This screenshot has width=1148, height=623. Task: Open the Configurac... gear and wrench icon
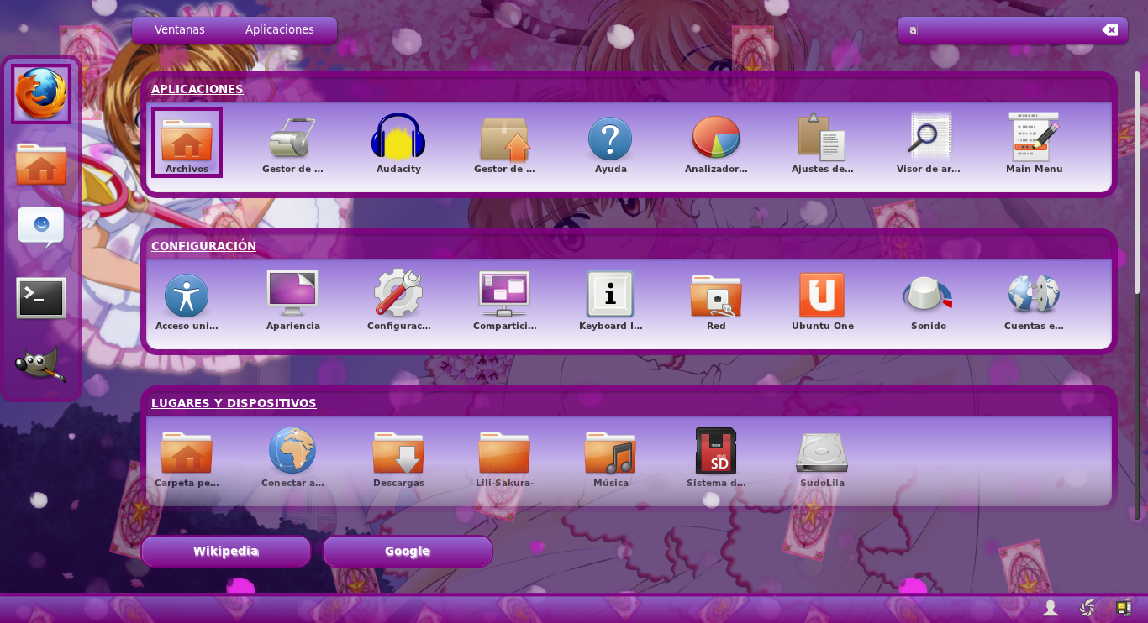pos(398,300)
